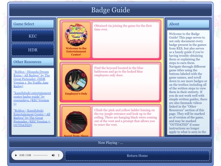Click the 'Obtained via joining the game' description

pyautogui.click(x=123, y=27)
